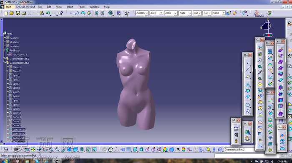
Task: Click the Measure Inertia weight icon
Action: point(236,141)
